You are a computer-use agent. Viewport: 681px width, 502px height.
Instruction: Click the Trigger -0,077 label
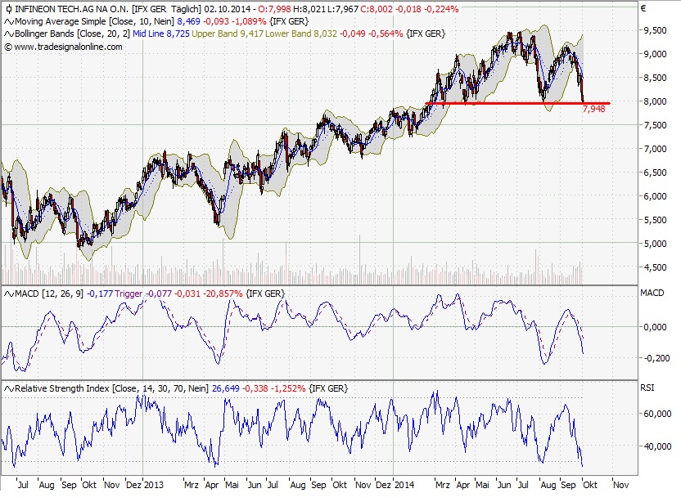pyautogui.click(x=143, y=294)
